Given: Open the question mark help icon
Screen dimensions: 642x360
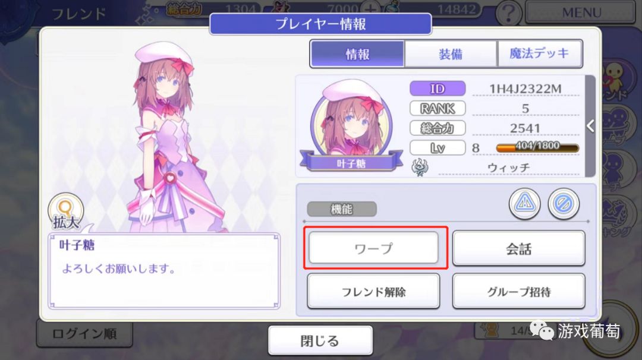Looking at the screenshot, I should click(508, 14).
